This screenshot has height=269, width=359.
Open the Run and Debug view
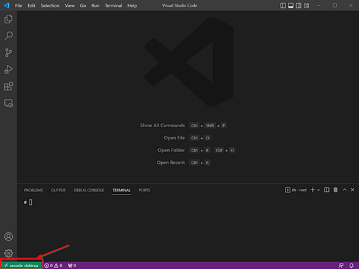9,70
